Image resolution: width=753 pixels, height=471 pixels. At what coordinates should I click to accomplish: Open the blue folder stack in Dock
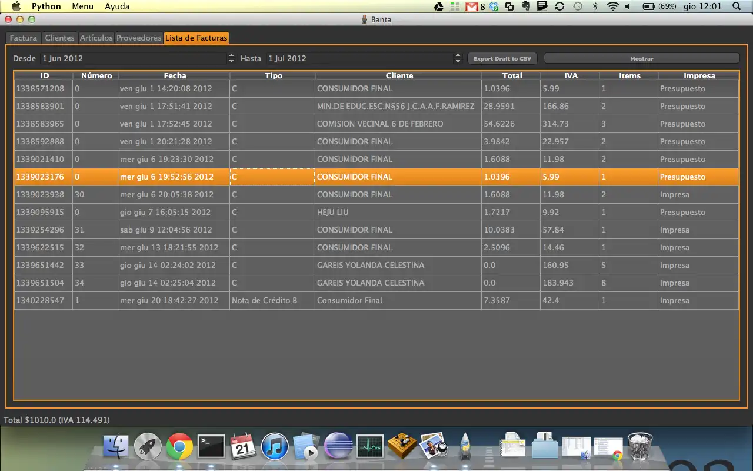(x=545, y=447)
